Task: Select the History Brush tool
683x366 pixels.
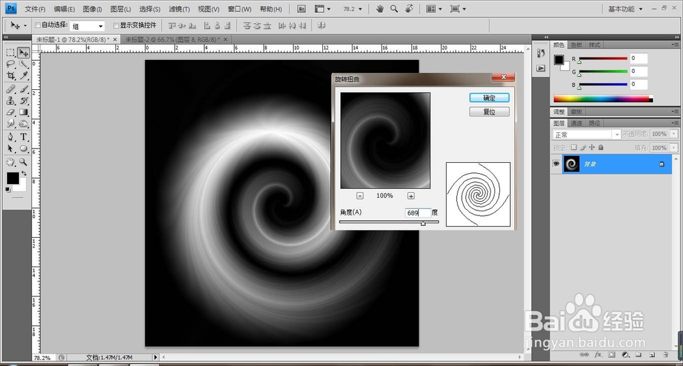Action: 23,100
